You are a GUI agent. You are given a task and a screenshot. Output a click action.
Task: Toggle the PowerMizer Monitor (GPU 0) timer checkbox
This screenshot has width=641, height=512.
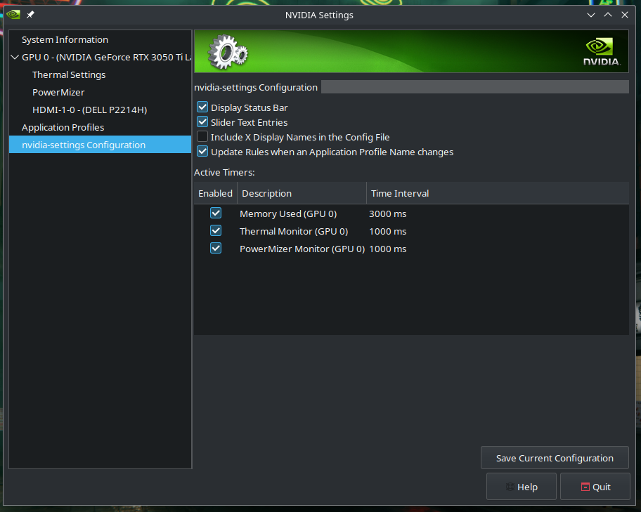[216, 249]
